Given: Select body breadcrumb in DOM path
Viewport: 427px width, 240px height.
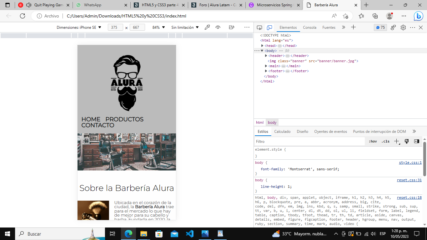Looking at the screenshot, I should (272, 122).
